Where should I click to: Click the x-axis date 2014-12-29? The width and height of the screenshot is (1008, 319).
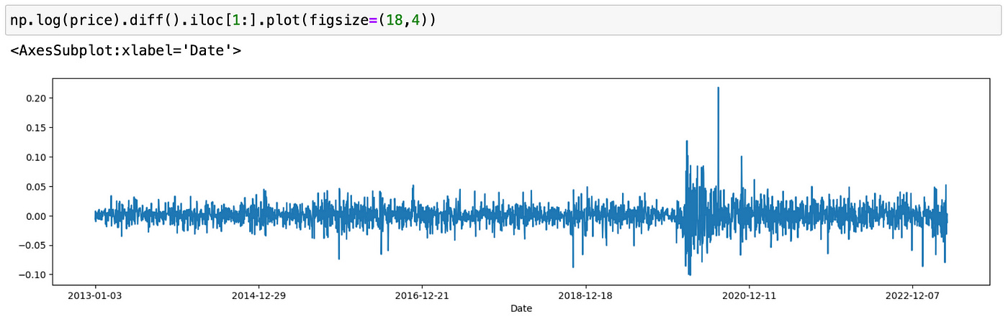point(258,295)
